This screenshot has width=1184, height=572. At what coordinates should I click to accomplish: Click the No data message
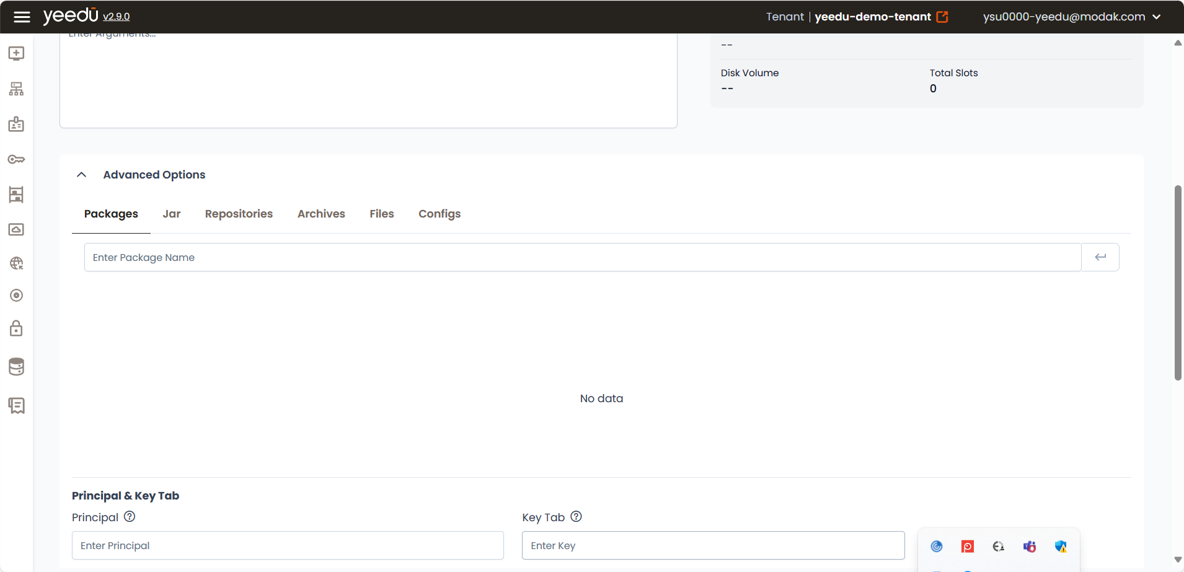(x=601, y=398)
